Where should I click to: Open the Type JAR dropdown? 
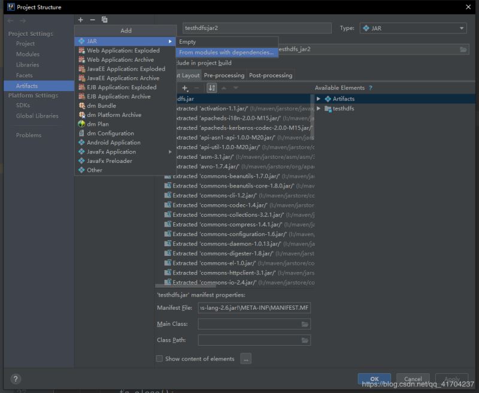click(413, 28)
